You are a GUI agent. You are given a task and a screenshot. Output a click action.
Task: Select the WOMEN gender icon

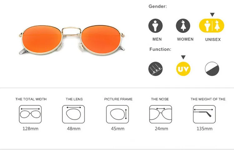(x=183, y=26)
